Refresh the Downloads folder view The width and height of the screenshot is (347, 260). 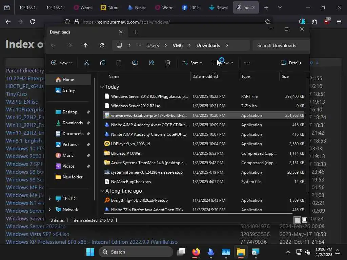(102, 45)
